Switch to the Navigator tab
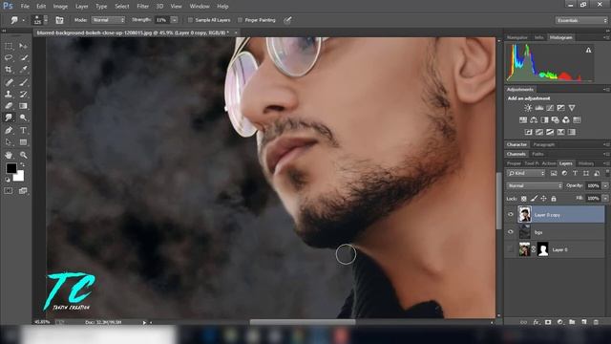The image size is (611, 344). [517, 37]
